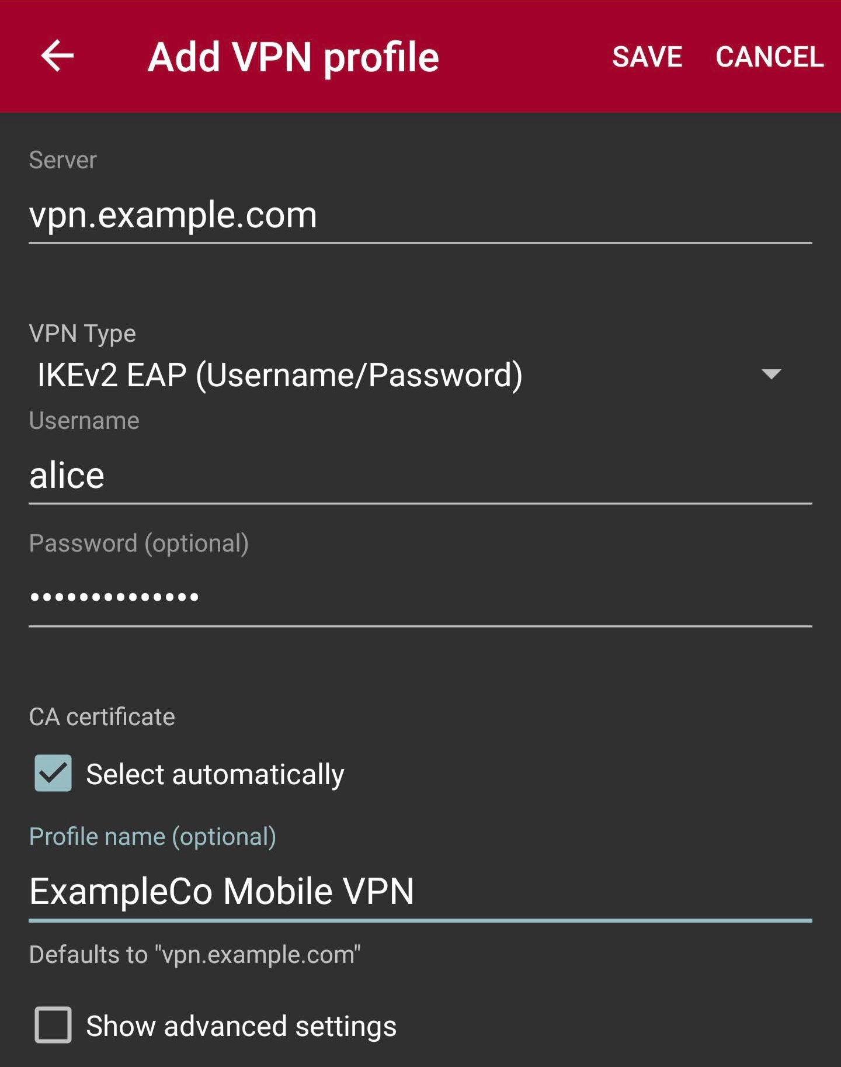Click the "Username" field label
Viewport: 841px width, 1067px height.
(84, 421)
